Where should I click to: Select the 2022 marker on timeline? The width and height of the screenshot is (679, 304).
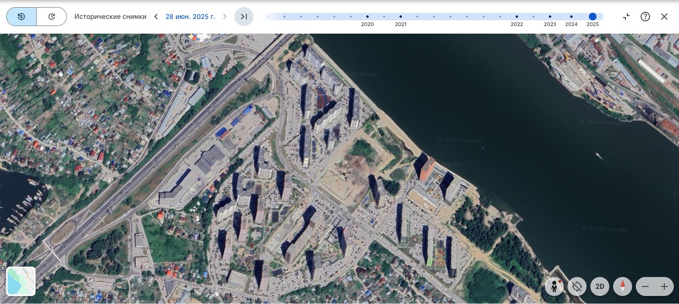(517, 17)
